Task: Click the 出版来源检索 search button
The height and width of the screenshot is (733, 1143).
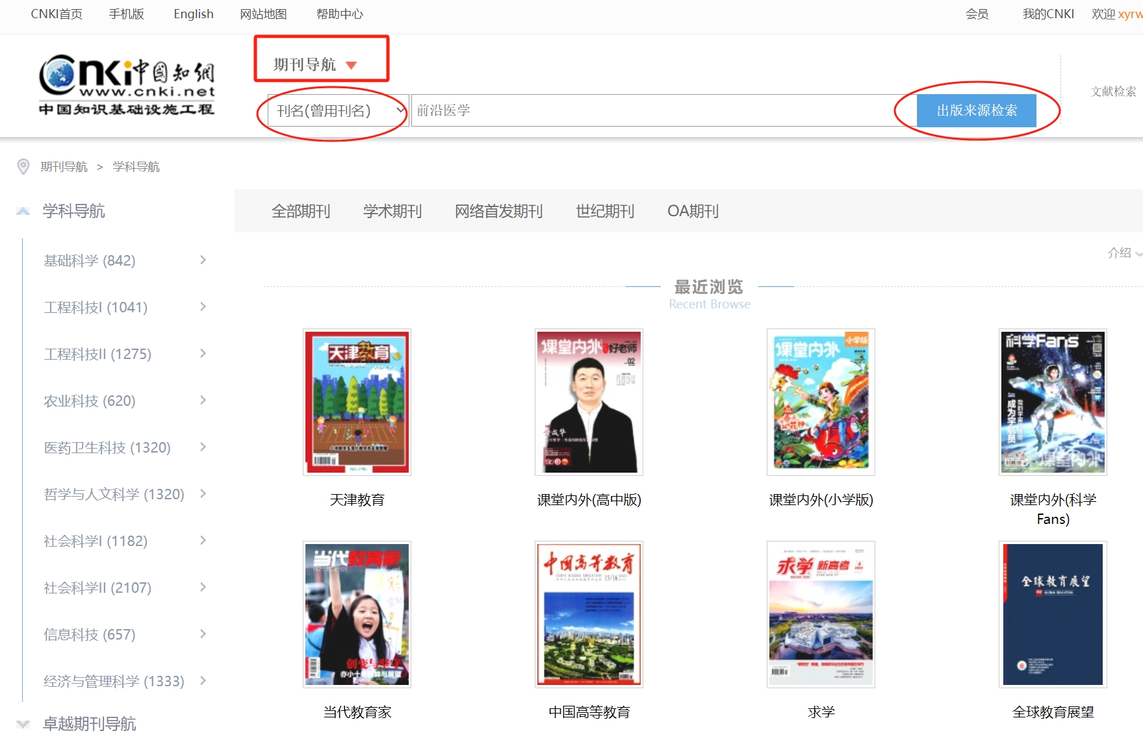Action: [x=976, y=110]
